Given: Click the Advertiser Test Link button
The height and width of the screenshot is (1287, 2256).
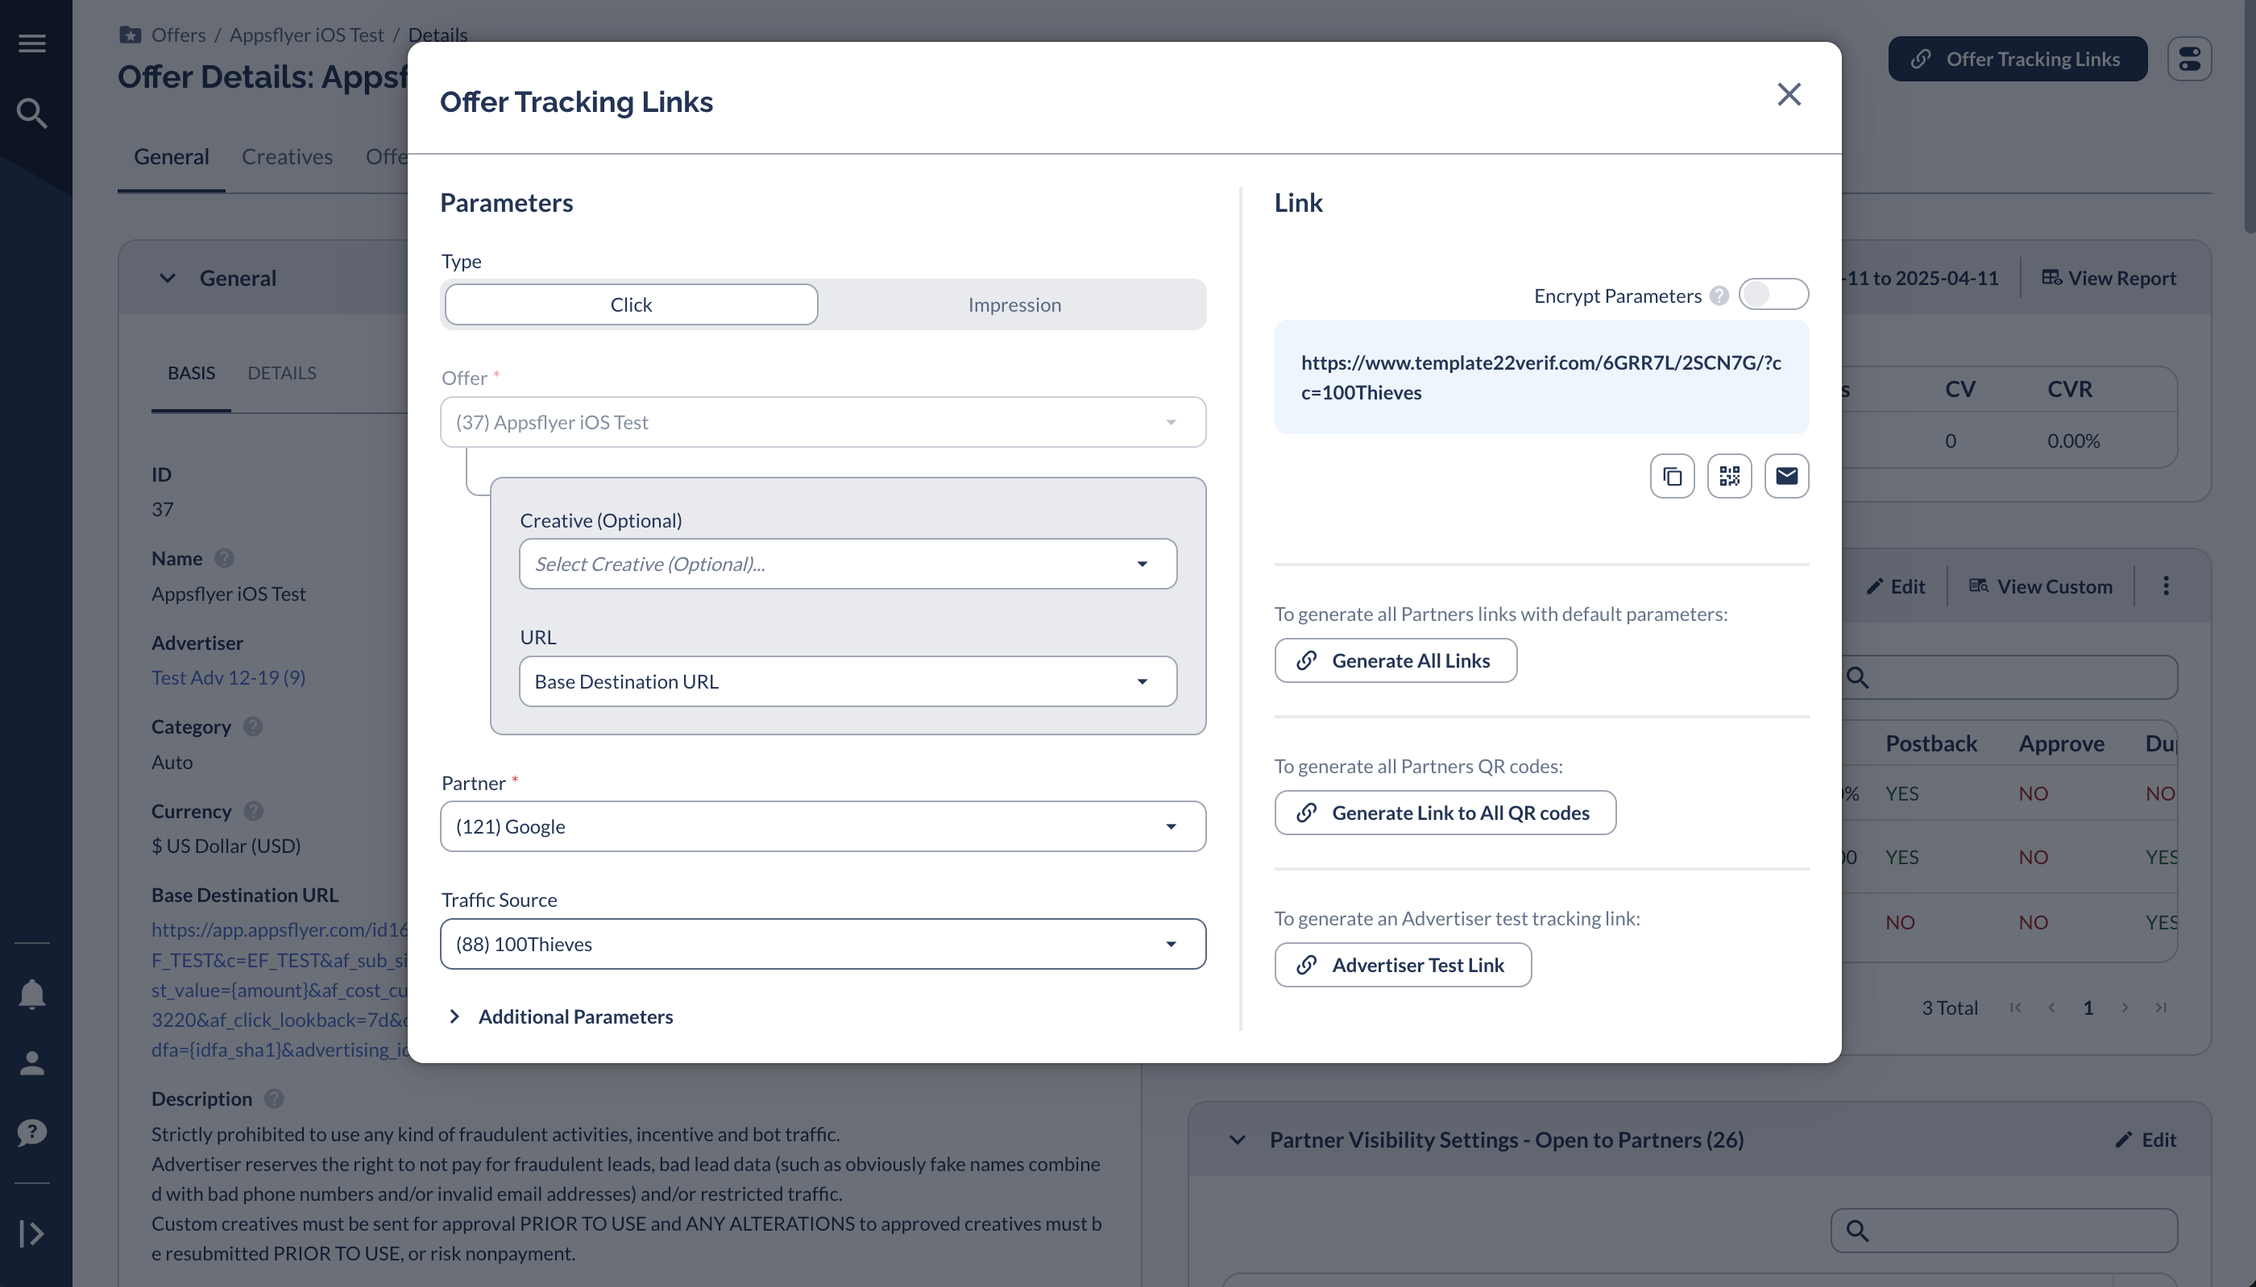Looking at the screenshot, I should pyautogui.click(x=1403, y=964).
